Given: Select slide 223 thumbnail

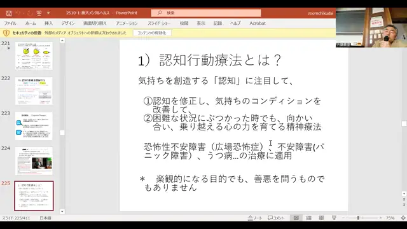Looking at the screenshot, I should click(34, 126).
